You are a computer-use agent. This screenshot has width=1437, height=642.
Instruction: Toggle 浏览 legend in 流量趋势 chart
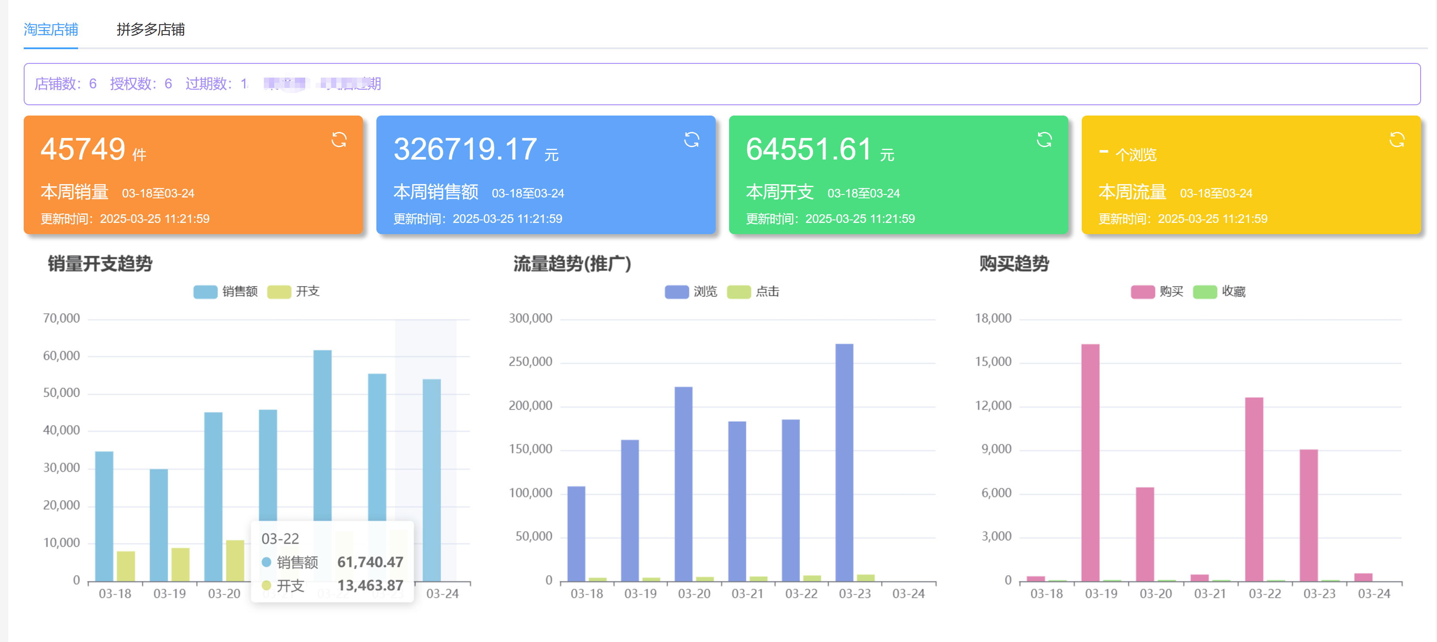[691, 292]
